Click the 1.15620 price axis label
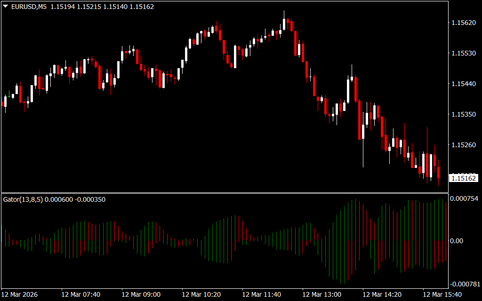Image resolution: width=482 pixels, height=301 pixels. click(464, 23)
